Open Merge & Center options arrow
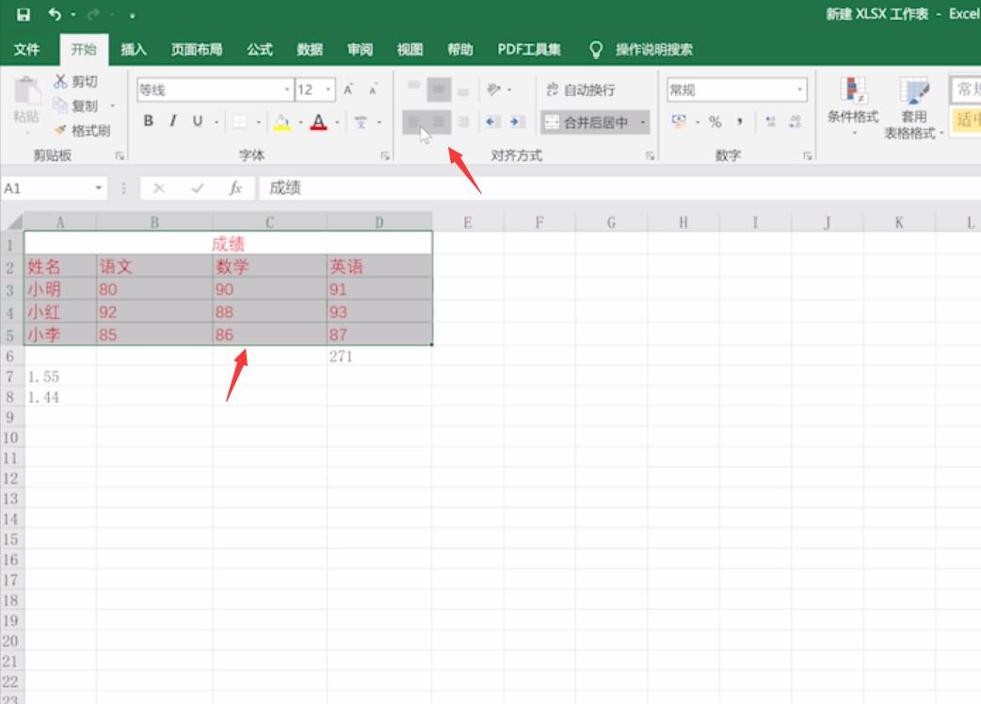 (x=642, y=122)
